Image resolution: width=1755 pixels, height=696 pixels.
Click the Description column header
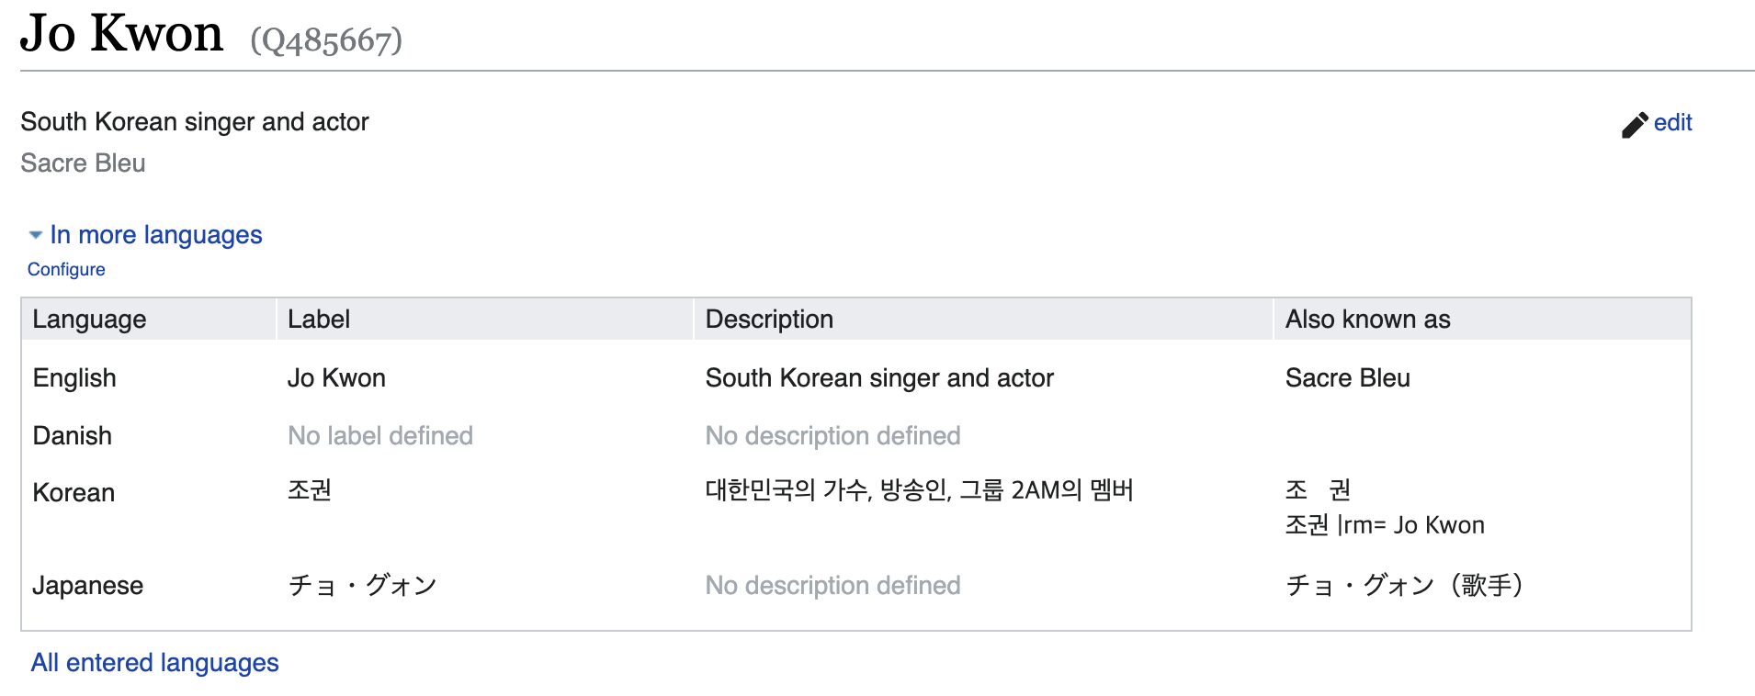(768, 320)
